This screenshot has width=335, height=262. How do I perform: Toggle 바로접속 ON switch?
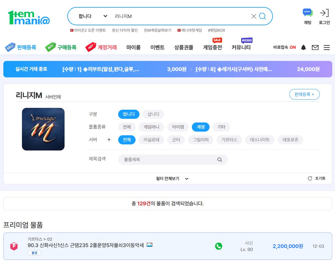284,47
